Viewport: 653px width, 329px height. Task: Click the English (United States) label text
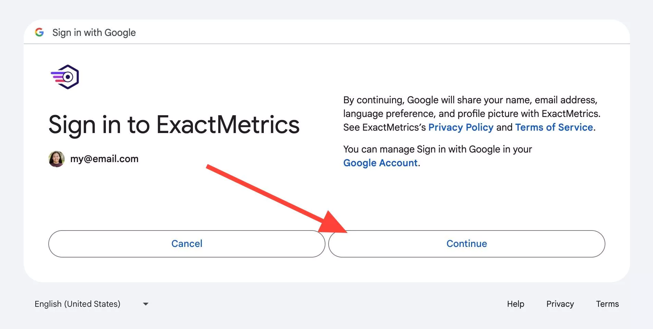(77, 304)
